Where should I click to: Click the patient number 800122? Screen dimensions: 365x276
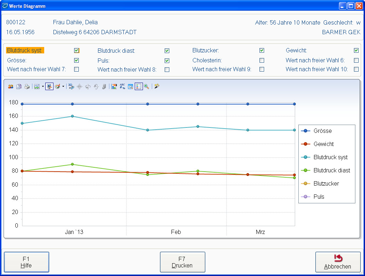pyautogui.click(x=16, y=22)
